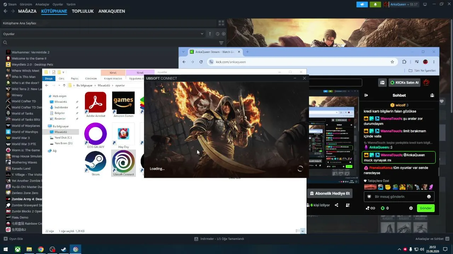Open Yerel Disk (C:) in Explorer
453x254 pixels.
61,138
